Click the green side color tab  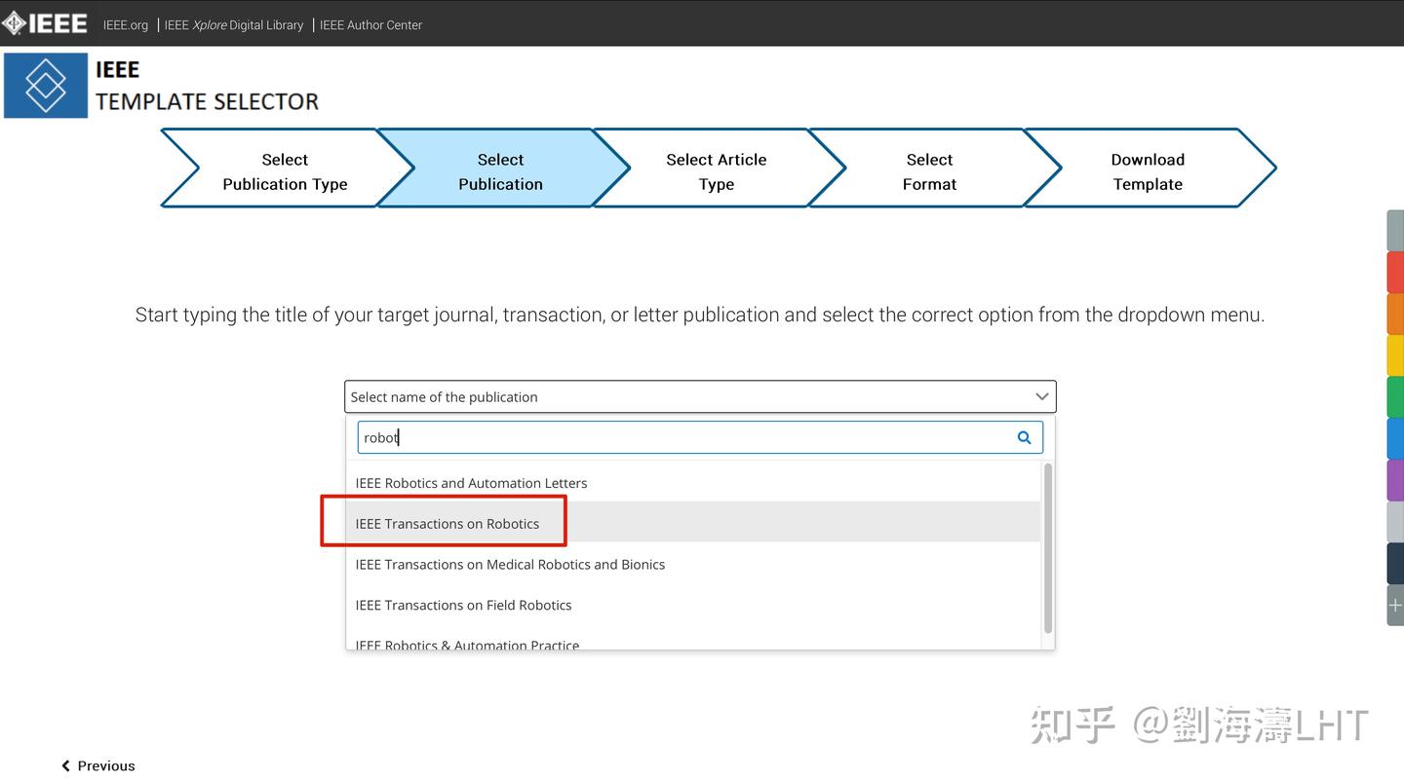[x=1396, y=396]
